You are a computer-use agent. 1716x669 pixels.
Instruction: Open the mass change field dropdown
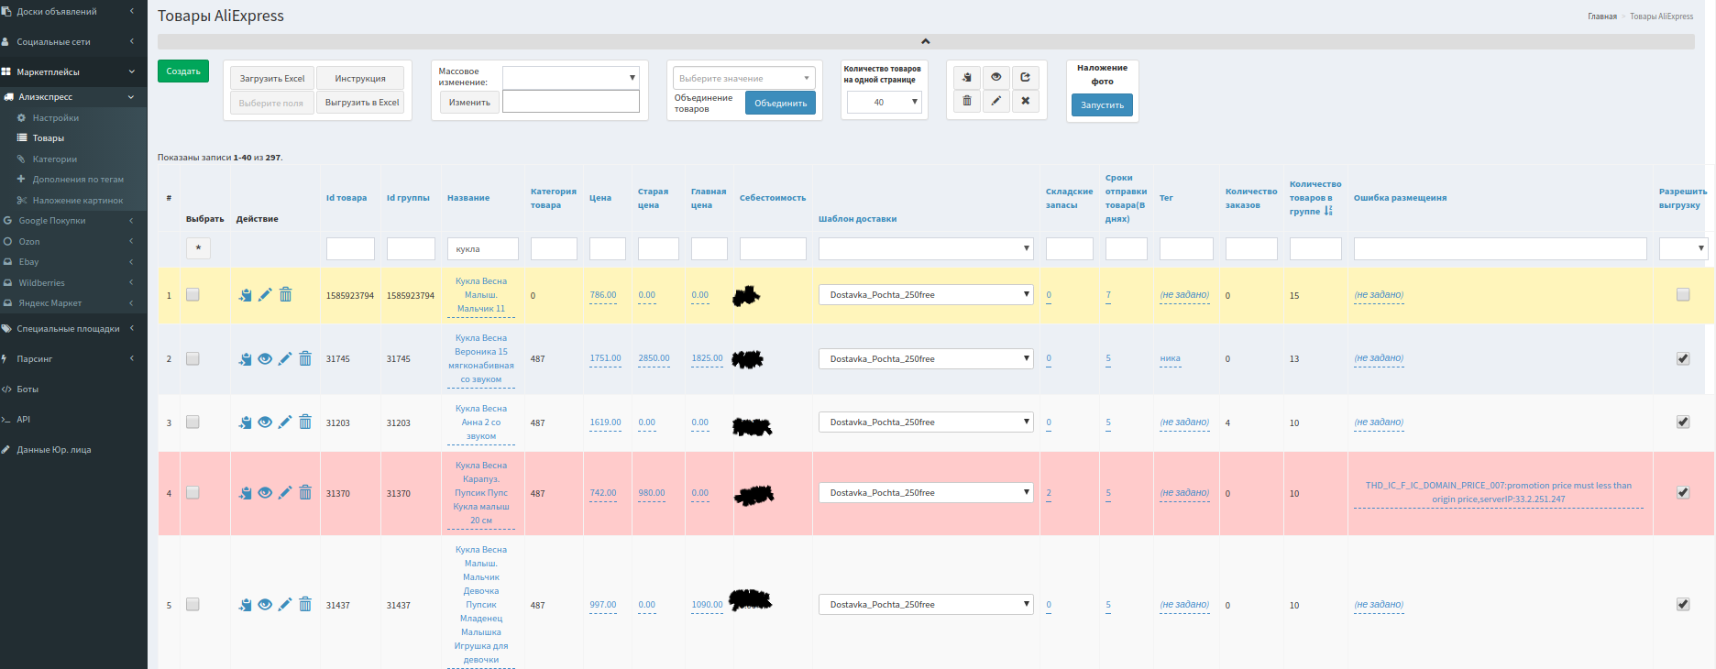(x=571, y=78)
